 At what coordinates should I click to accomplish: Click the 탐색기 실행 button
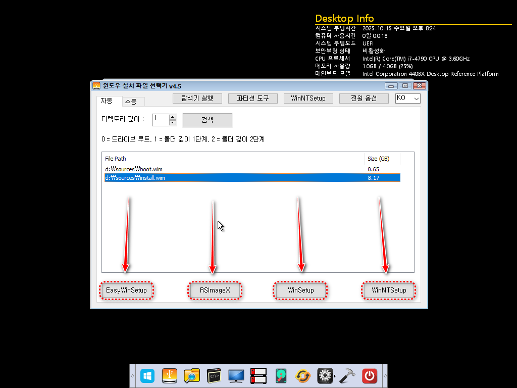[x=197, y=99]
